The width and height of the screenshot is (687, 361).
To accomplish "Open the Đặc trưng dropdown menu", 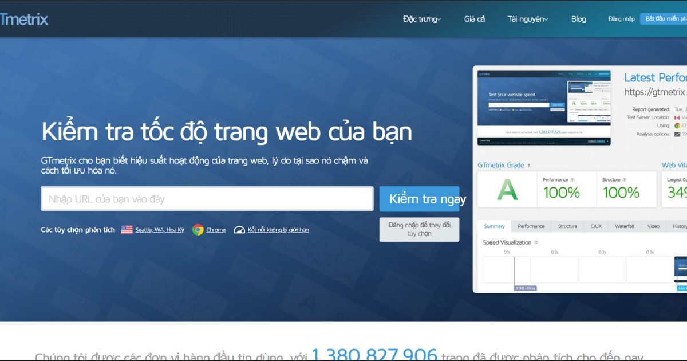I will tap(422, 18).
